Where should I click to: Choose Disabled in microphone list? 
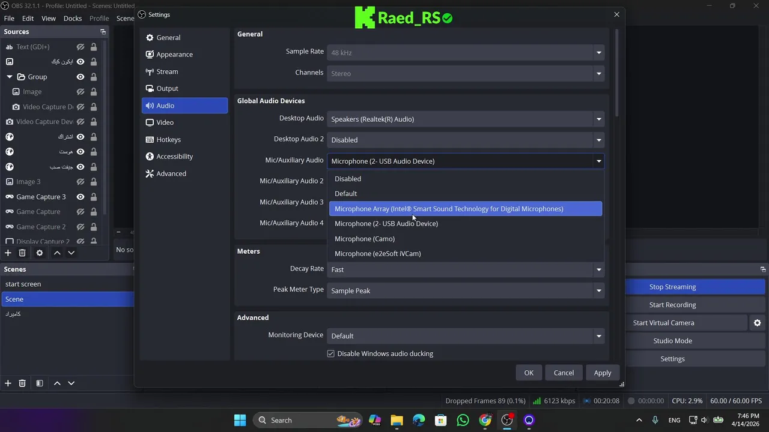[466, 179]
